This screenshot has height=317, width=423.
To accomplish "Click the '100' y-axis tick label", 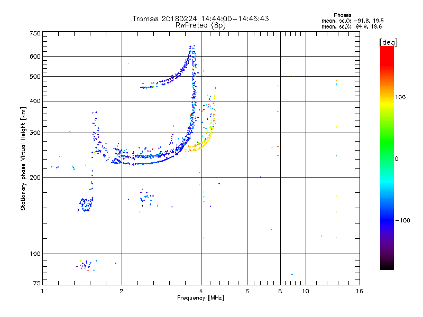I will pyautogui.click(x=35, y=254).
